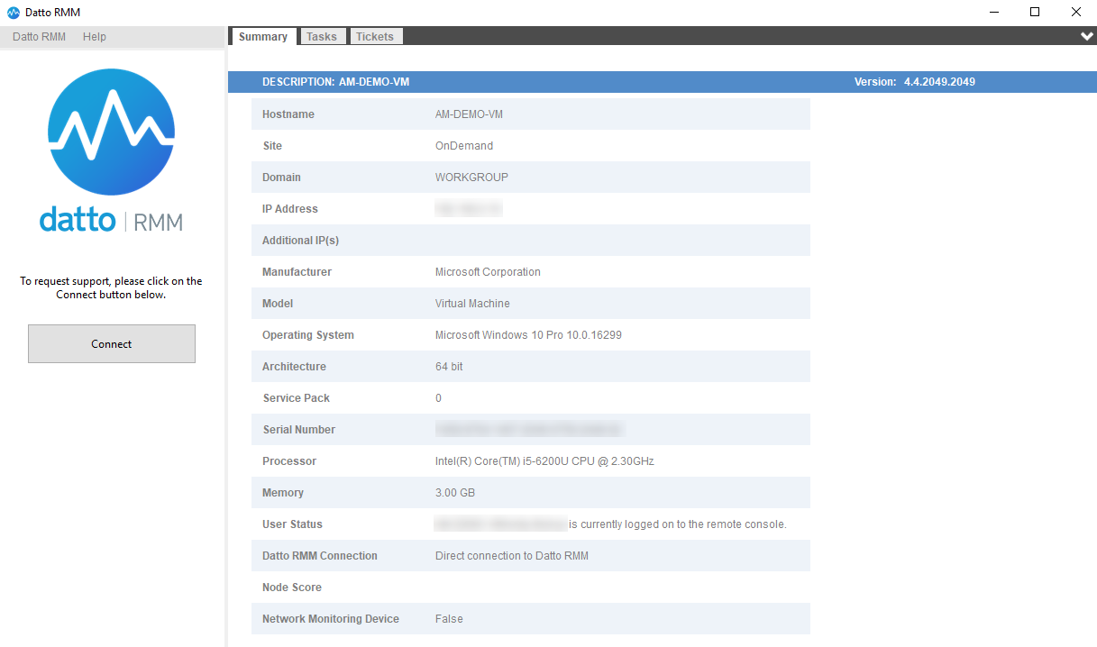1097x647 pixels.
Task: Click the Operating System label
Action: click(308, 335)
